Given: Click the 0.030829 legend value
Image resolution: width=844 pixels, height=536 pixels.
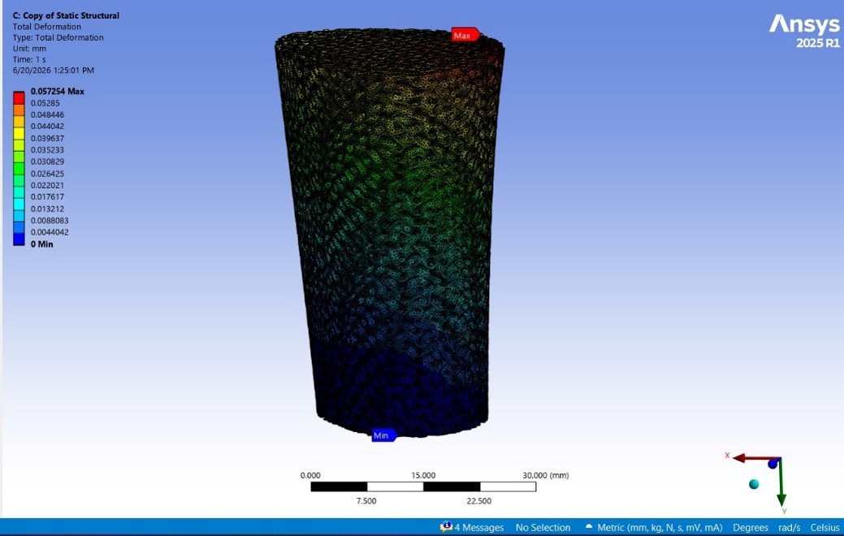Looking at the screenshot, I should click(47, 162).
